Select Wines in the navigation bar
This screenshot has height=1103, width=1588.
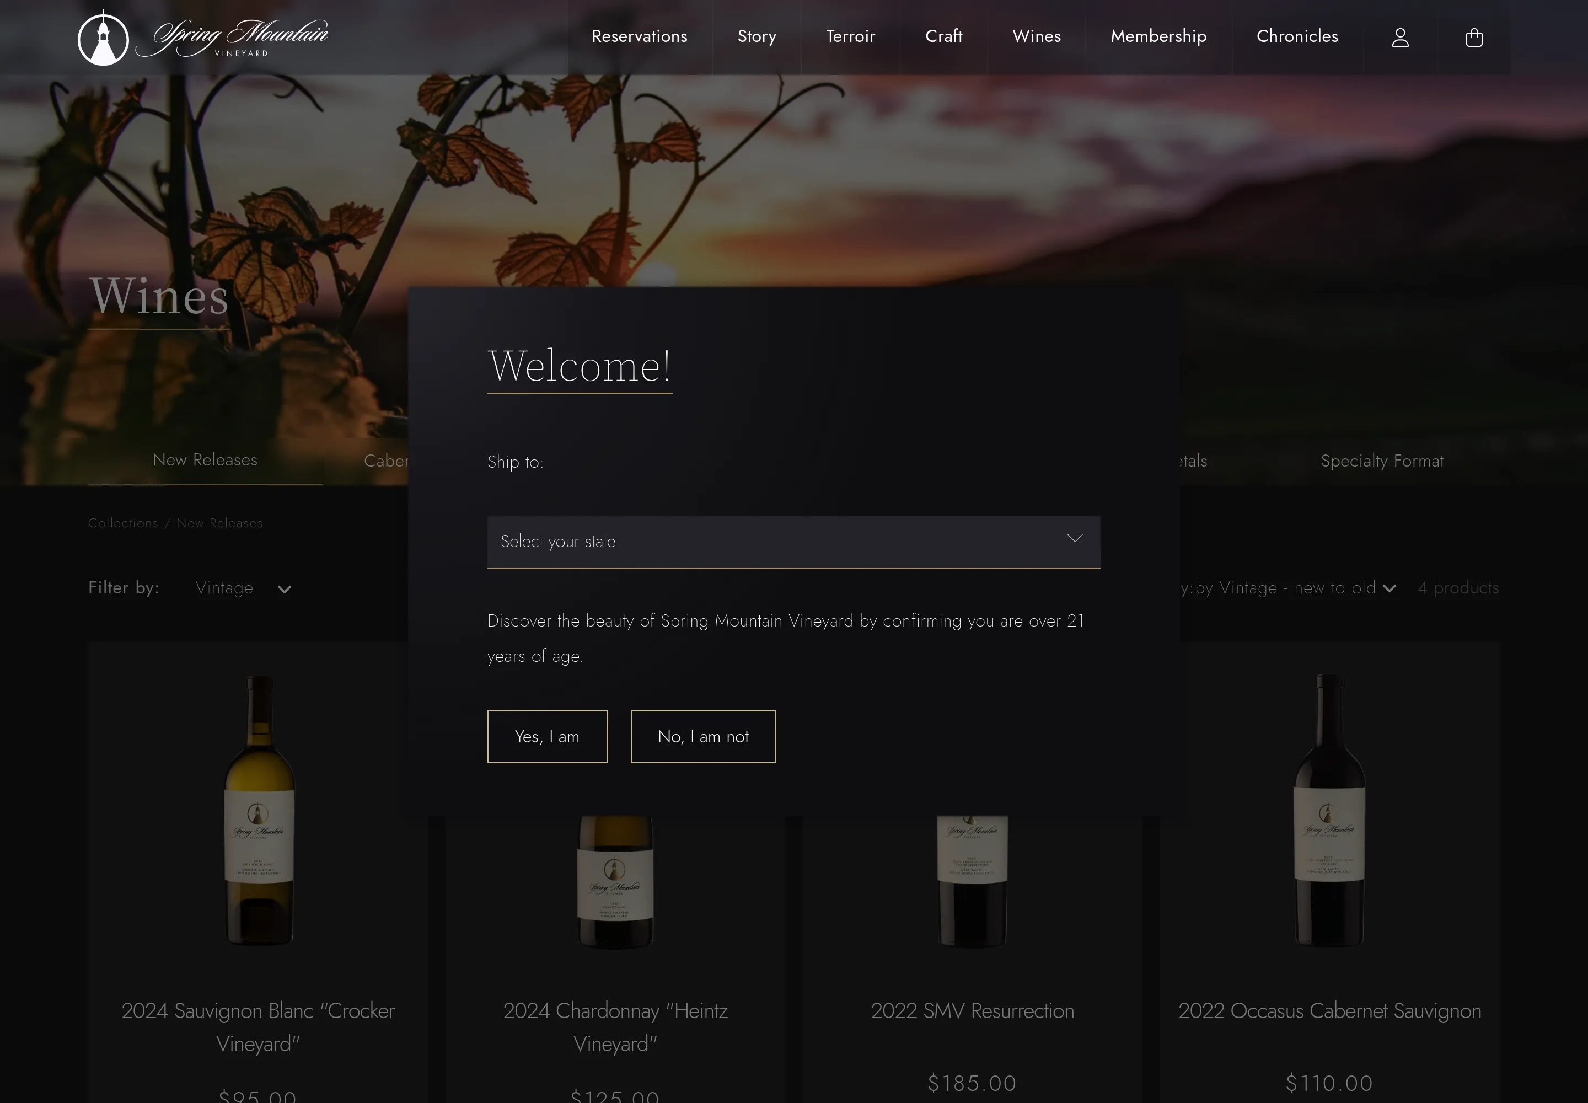tap(1037, 36)
